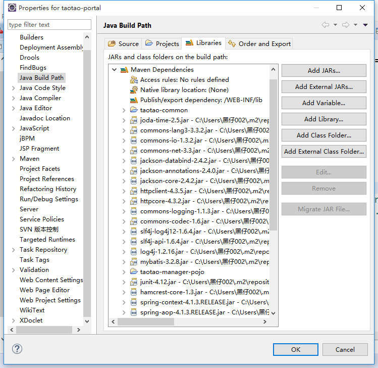Click the Access rules icon
378x368 pixels.
tap(134, 80)
